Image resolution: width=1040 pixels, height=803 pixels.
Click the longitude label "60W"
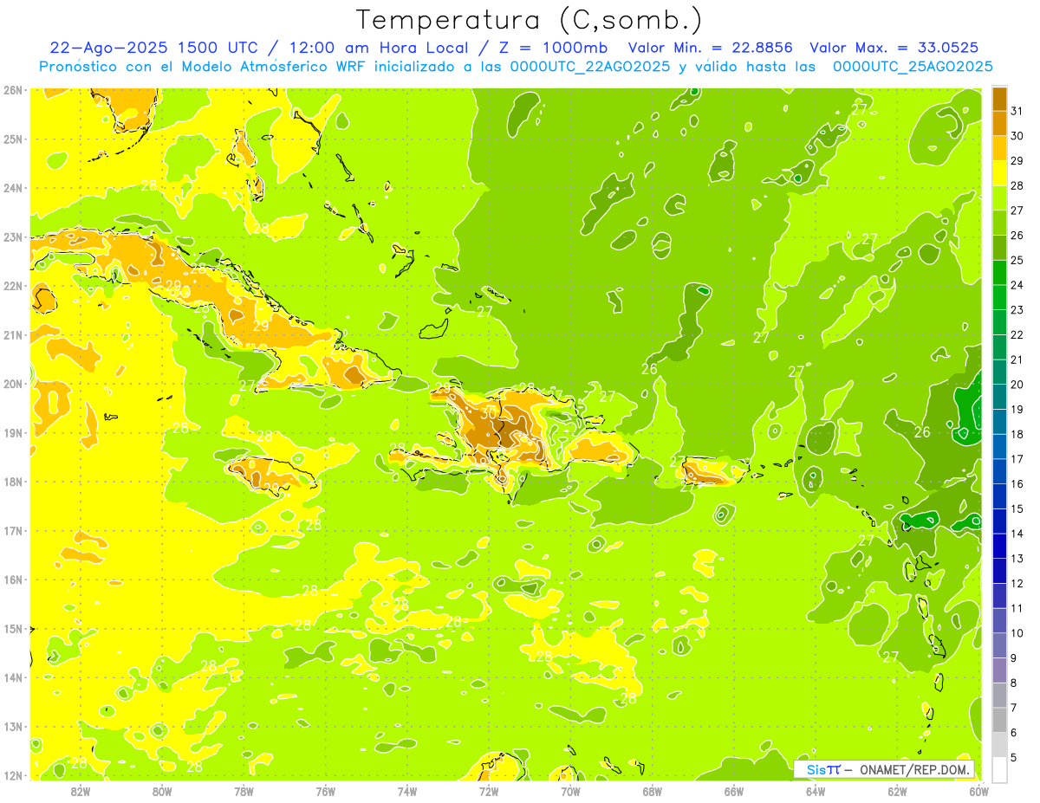click(x=978, y=791)
